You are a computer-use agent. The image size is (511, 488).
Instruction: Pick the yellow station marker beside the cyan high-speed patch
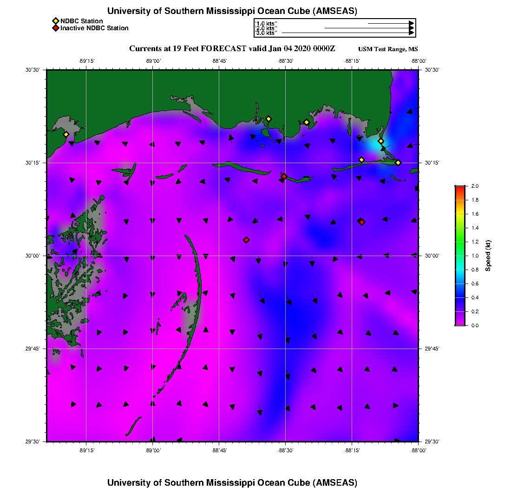click(x=380, y=141)
